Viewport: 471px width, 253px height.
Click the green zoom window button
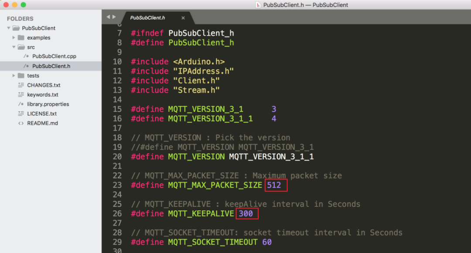pos(24,5)
